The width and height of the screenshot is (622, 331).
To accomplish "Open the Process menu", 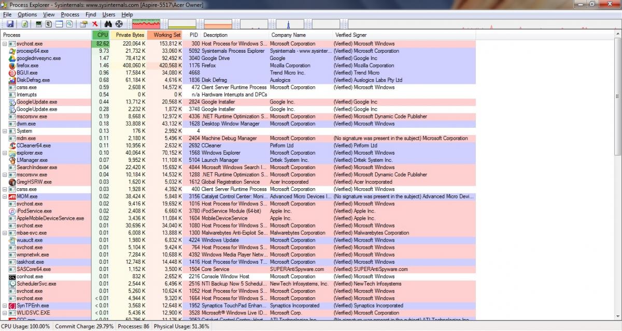I will (70, 14).
